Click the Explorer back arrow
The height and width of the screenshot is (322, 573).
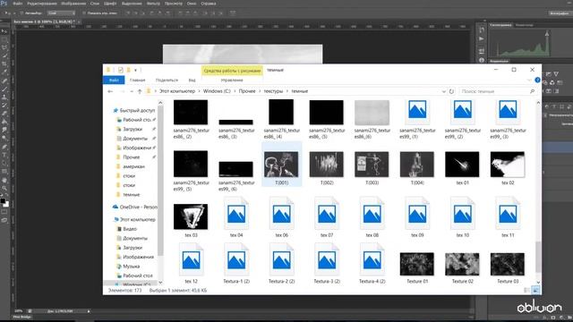(110, 91)
